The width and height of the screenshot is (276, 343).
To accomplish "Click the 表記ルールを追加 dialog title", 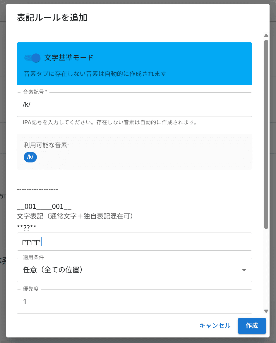I will [52, 18].
